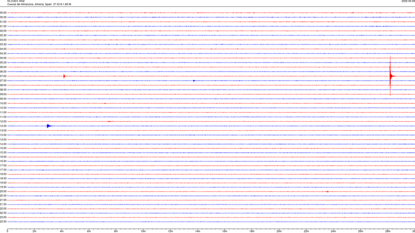Click the large red seismic spike on 07:00 trace
415x233 pixels.
(x=390, y=76)
